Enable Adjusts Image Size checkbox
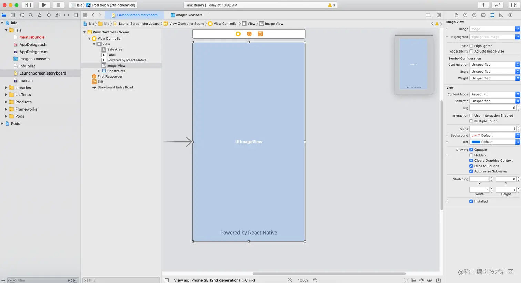This screenshot has width=521, height=283. point(471,51)
